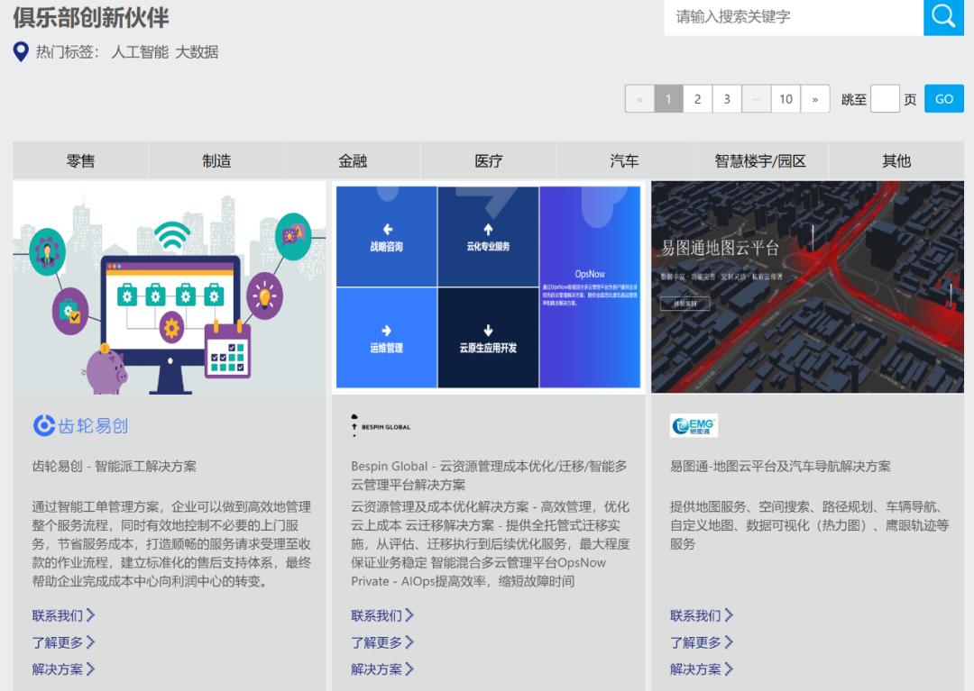The height and width of the screenshot is (691, 974).
Task: Switch to the 医疗 category tab
Action: (487, 159)
